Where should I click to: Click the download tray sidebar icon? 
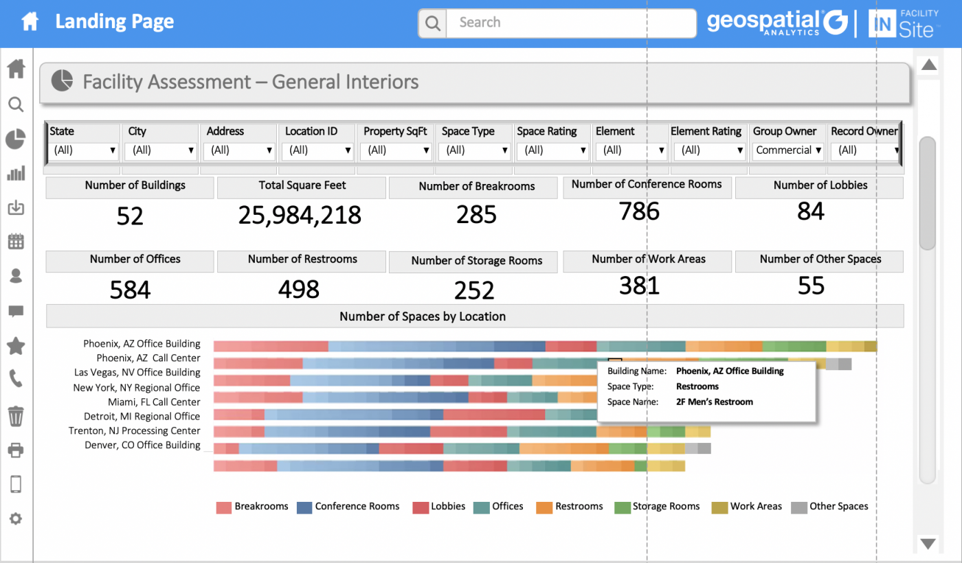(x=16, y=207)
